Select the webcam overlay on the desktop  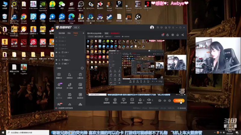218,55
